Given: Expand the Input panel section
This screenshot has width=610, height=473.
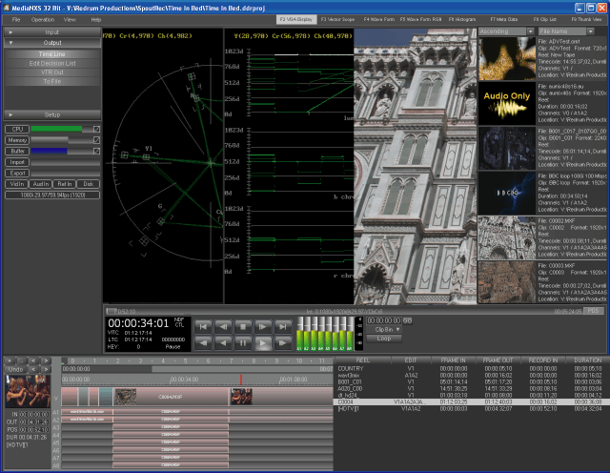Looking at the screenshot, I should tap(52, 31).
